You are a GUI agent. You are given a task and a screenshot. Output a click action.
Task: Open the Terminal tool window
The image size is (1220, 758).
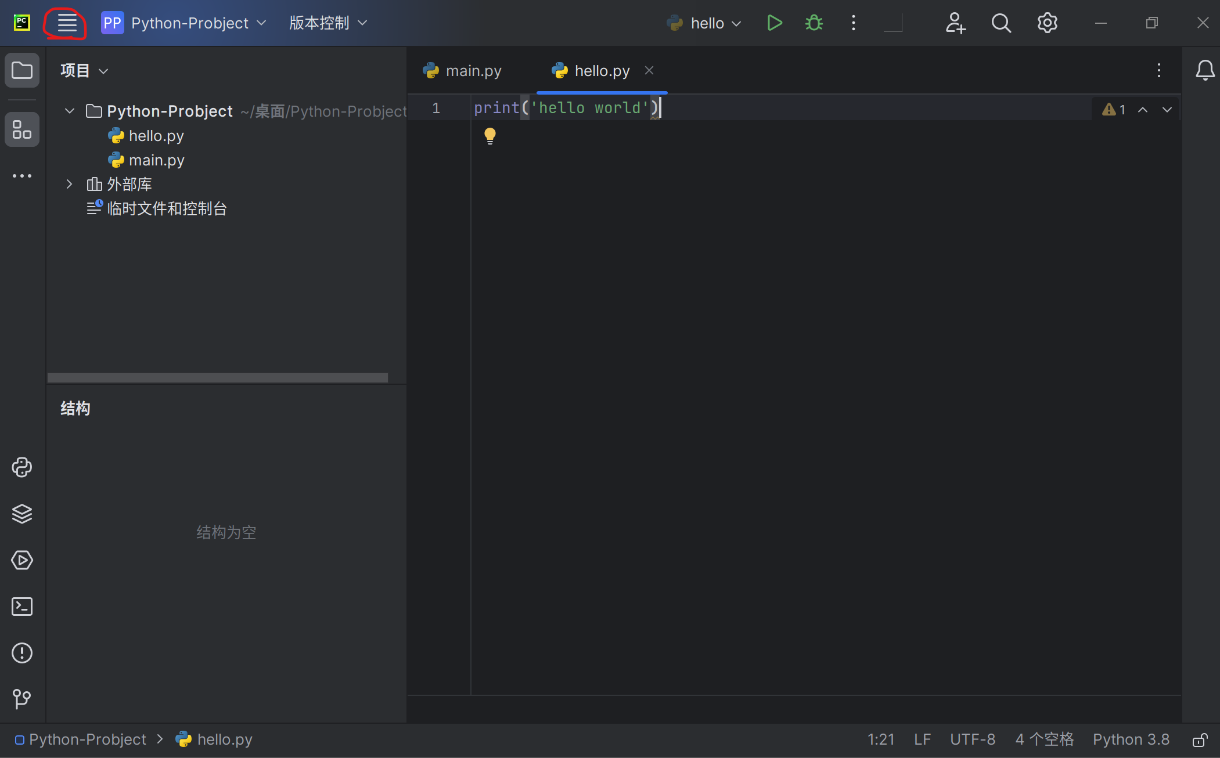tap(22, 607)
